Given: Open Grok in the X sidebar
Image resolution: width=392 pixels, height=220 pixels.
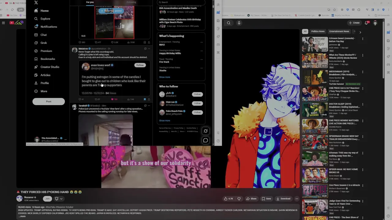Looking at the screenshot, I should [40, 43].
